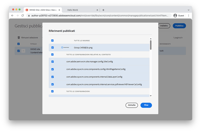Toggle the Tutte le configurazioni checkbox

53,91
